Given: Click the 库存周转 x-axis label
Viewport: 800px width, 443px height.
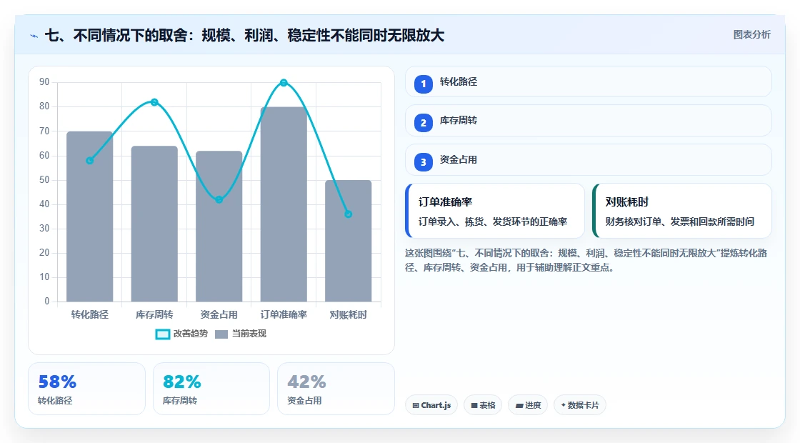Looking at the screenshot, I should [x=154, y=315].
